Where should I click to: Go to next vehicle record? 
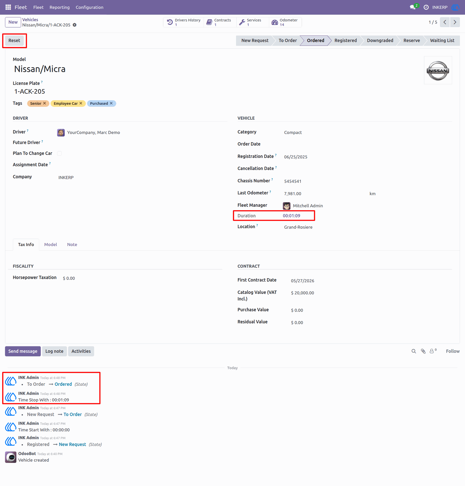coord(455,22)
